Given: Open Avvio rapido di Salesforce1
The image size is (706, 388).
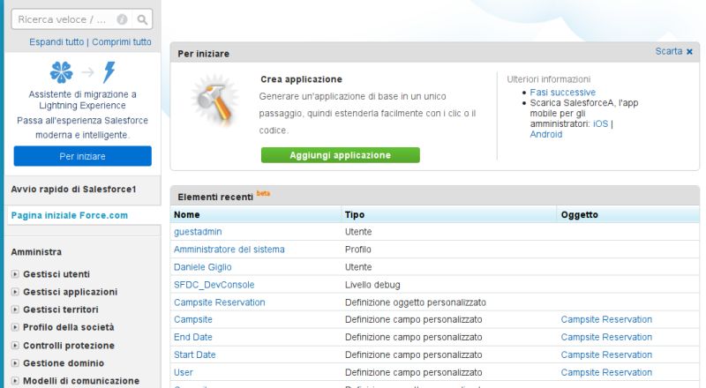Looking at the screenshot, I should coord(73,189).
